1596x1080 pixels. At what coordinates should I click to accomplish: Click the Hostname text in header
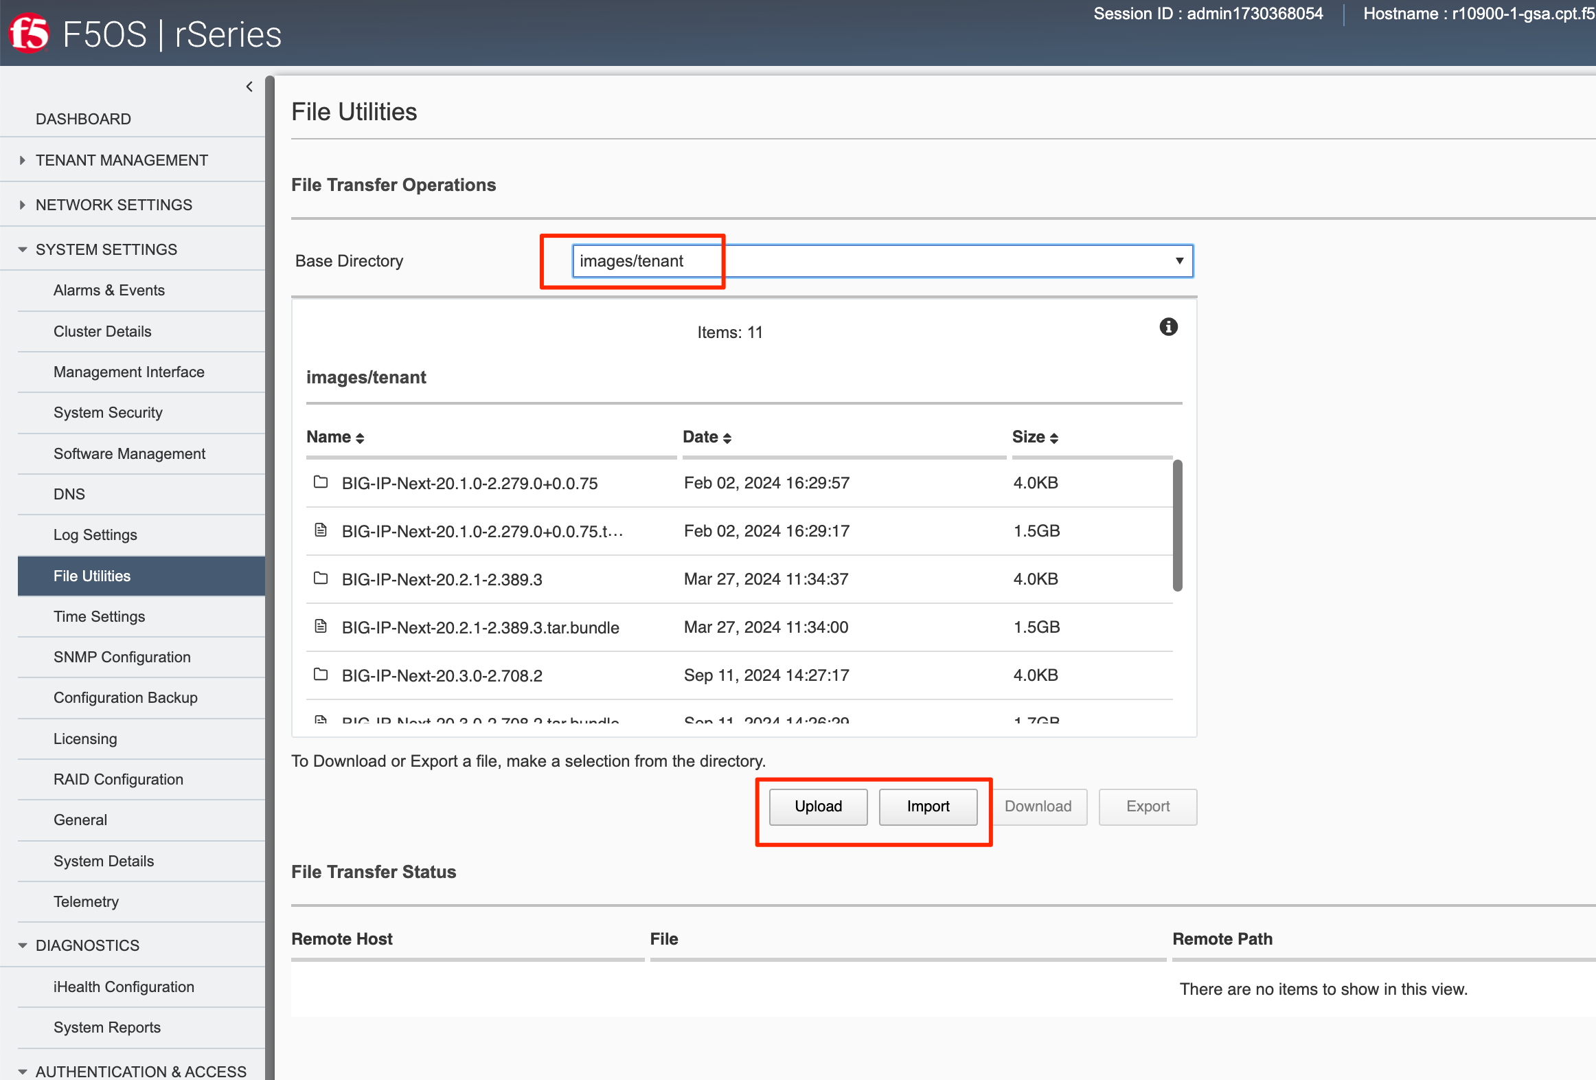(1479, 14)
